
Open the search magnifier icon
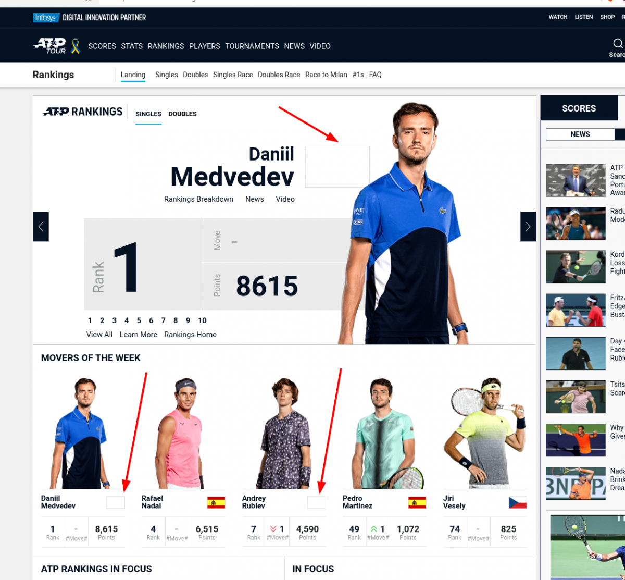coord(618,43)
